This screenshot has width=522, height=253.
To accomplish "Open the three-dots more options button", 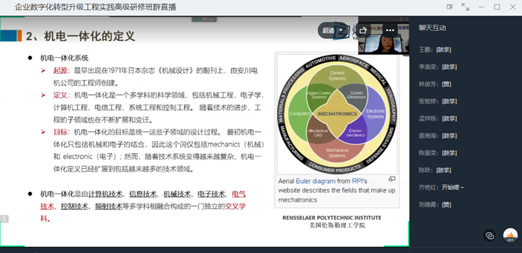I will 390,30.
